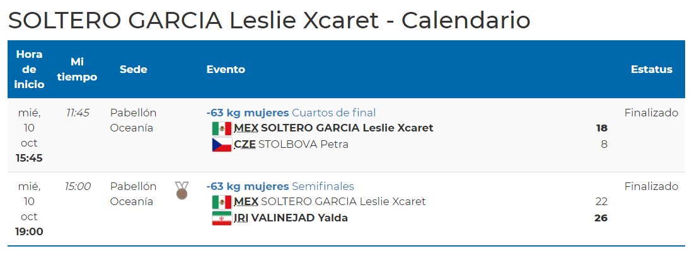Screen dimensions: 699x256
Task: Click Finalizado status of the Semifinales match
Action: click(x=651, y=186)
